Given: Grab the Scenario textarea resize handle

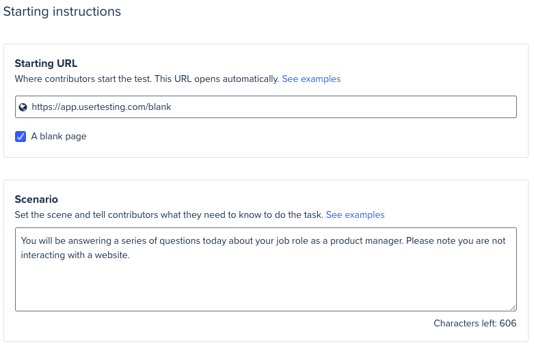Looking at the screenshot, I should (513, 307).
